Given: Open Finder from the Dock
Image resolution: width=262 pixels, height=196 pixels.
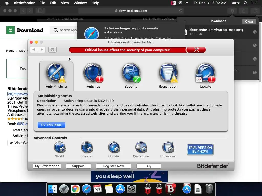Looking at the screenshot, I should click(53, 189).
